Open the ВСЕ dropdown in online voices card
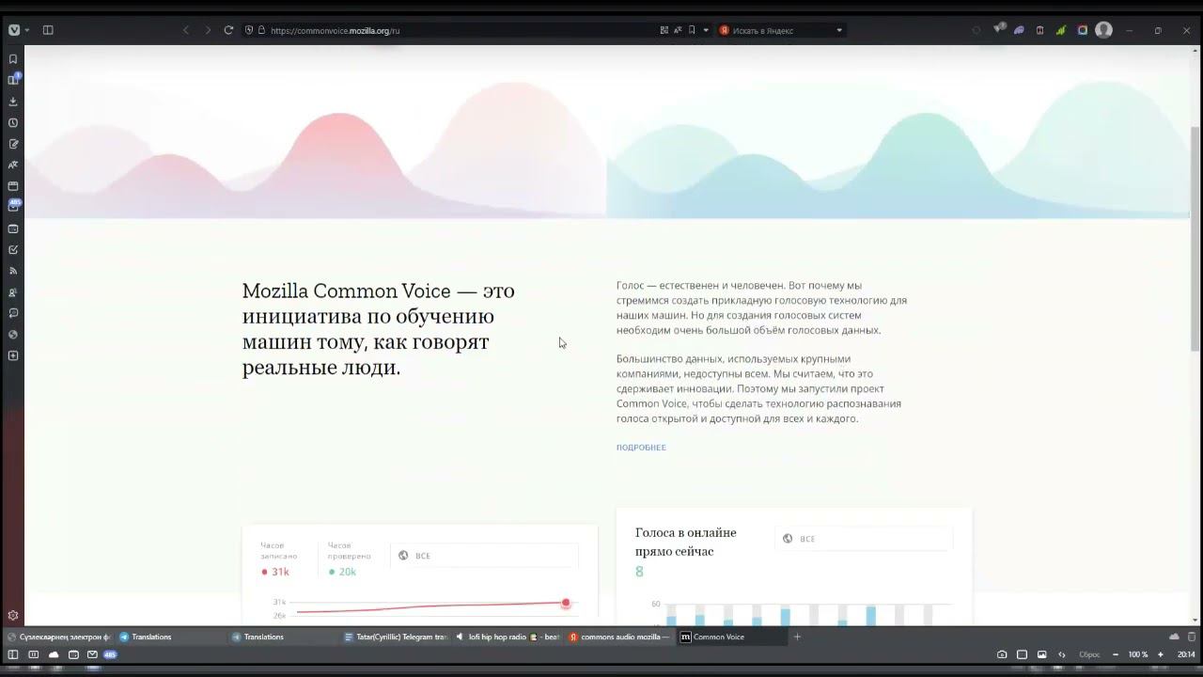 (864, 539)
